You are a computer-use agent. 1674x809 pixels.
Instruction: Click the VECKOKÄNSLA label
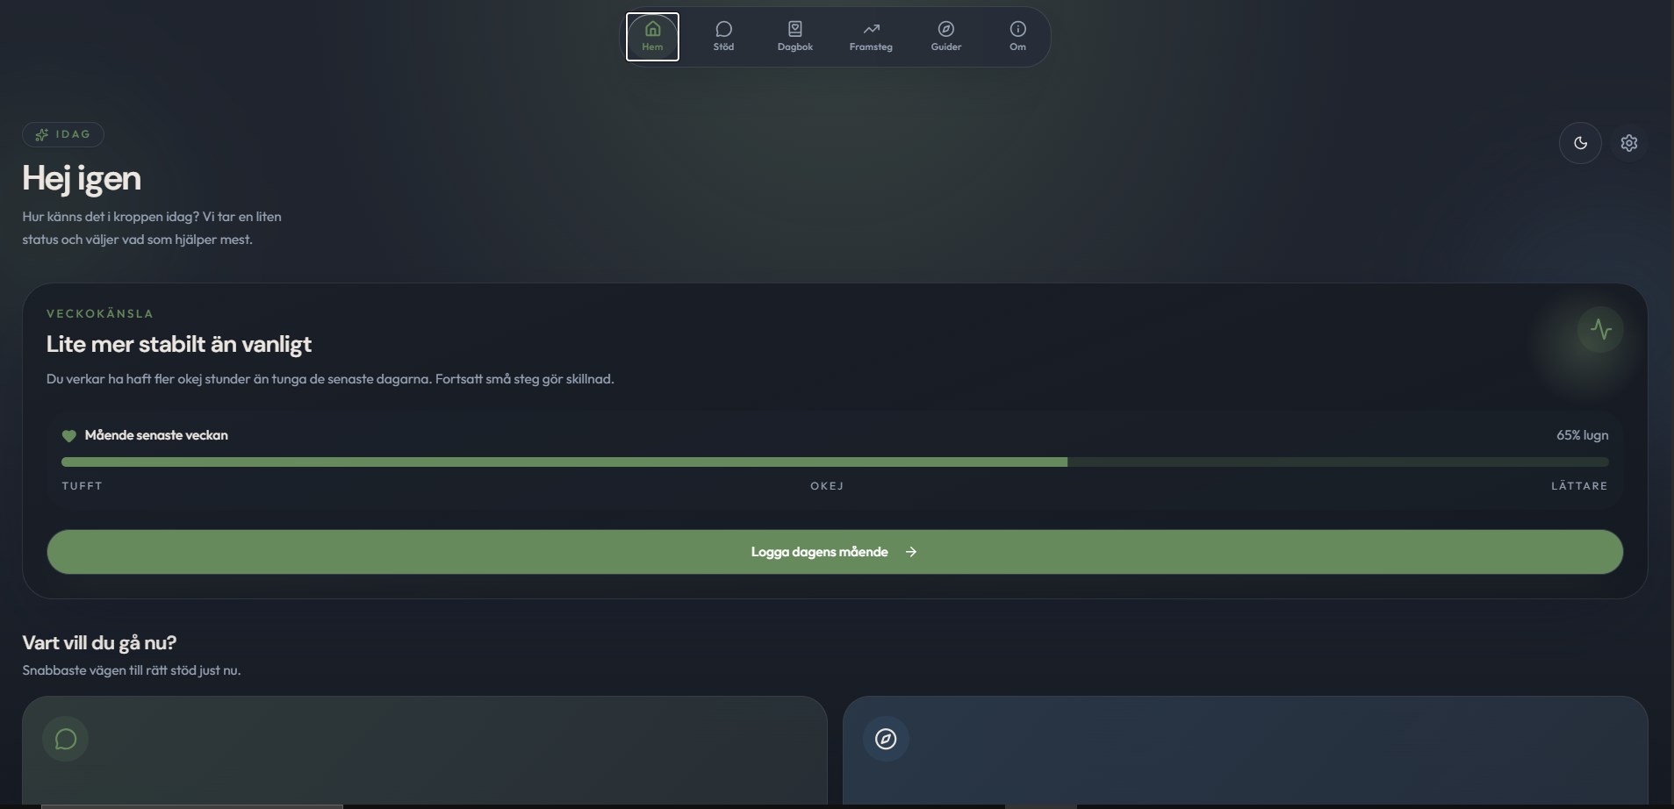click(100, 314)
